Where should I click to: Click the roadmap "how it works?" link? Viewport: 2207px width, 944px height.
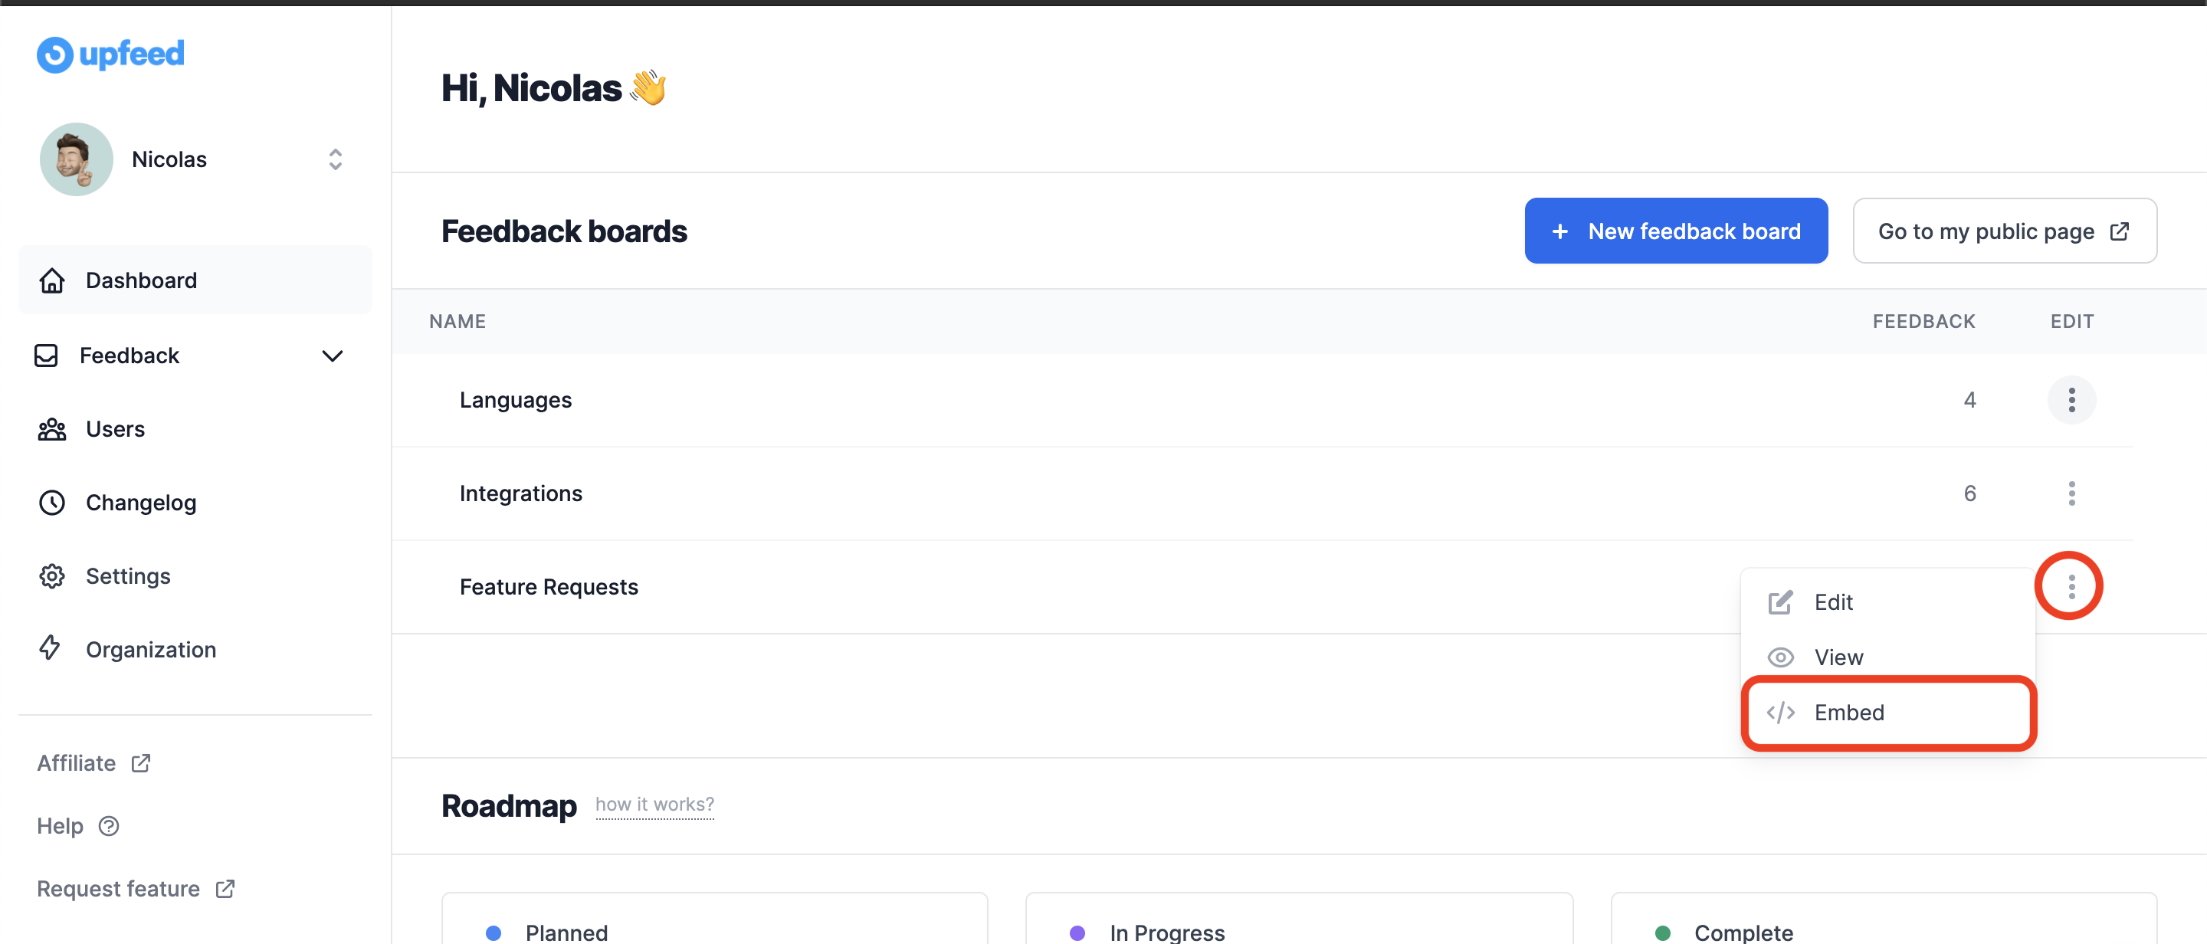pyautogui.click(x=654, y=805)
